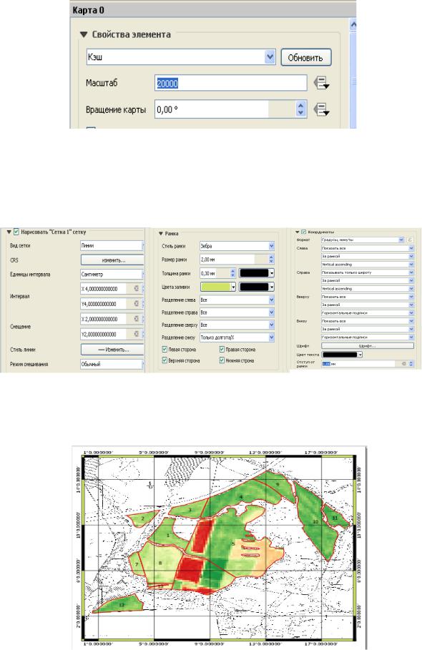Click the Масштаб field with 20000
422x650 pixels.
231,84
